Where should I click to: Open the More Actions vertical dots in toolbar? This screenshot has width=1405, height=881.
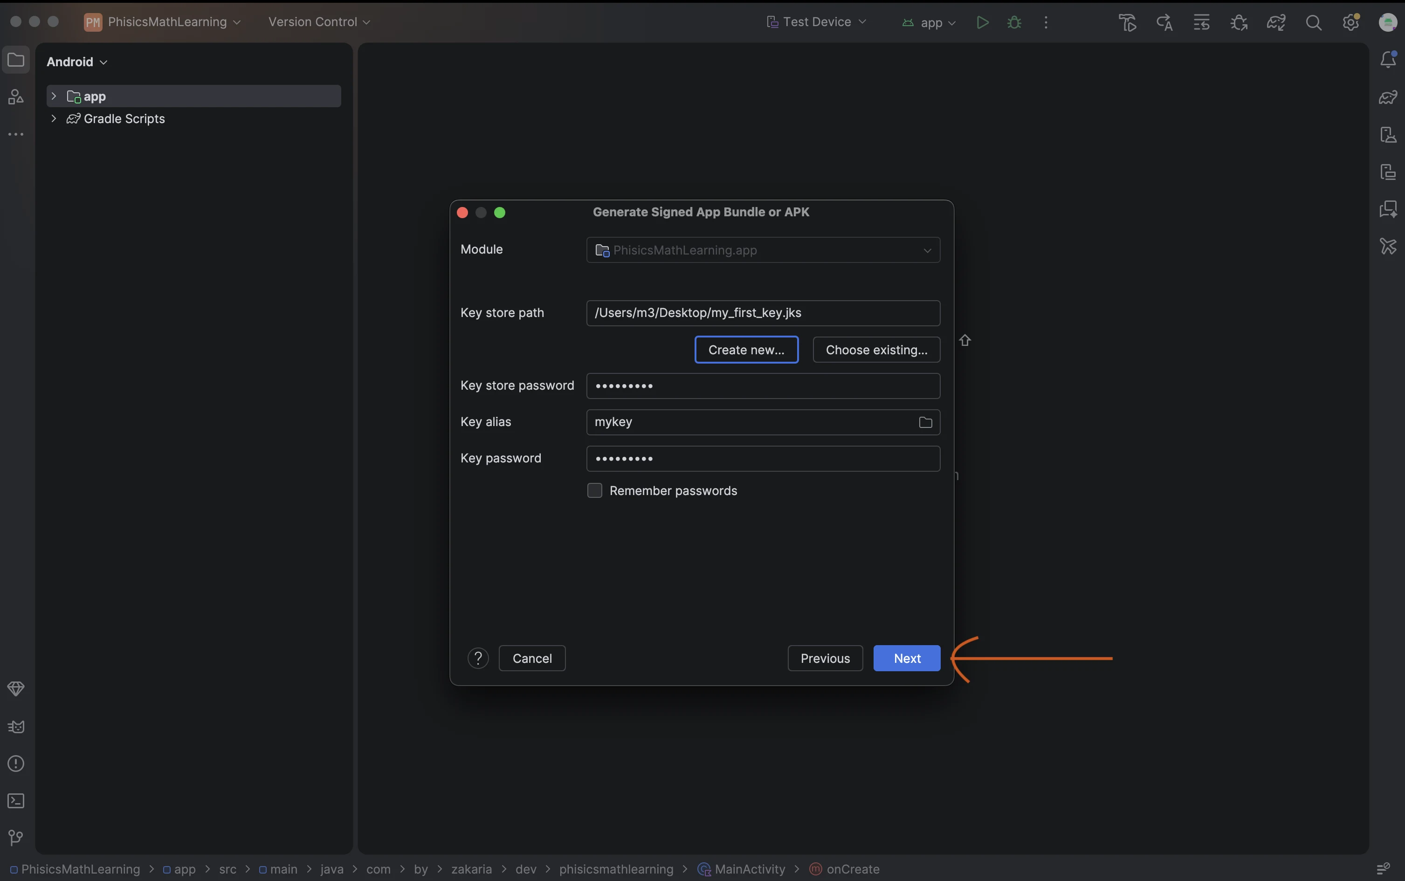click(x=1046, y=22)
